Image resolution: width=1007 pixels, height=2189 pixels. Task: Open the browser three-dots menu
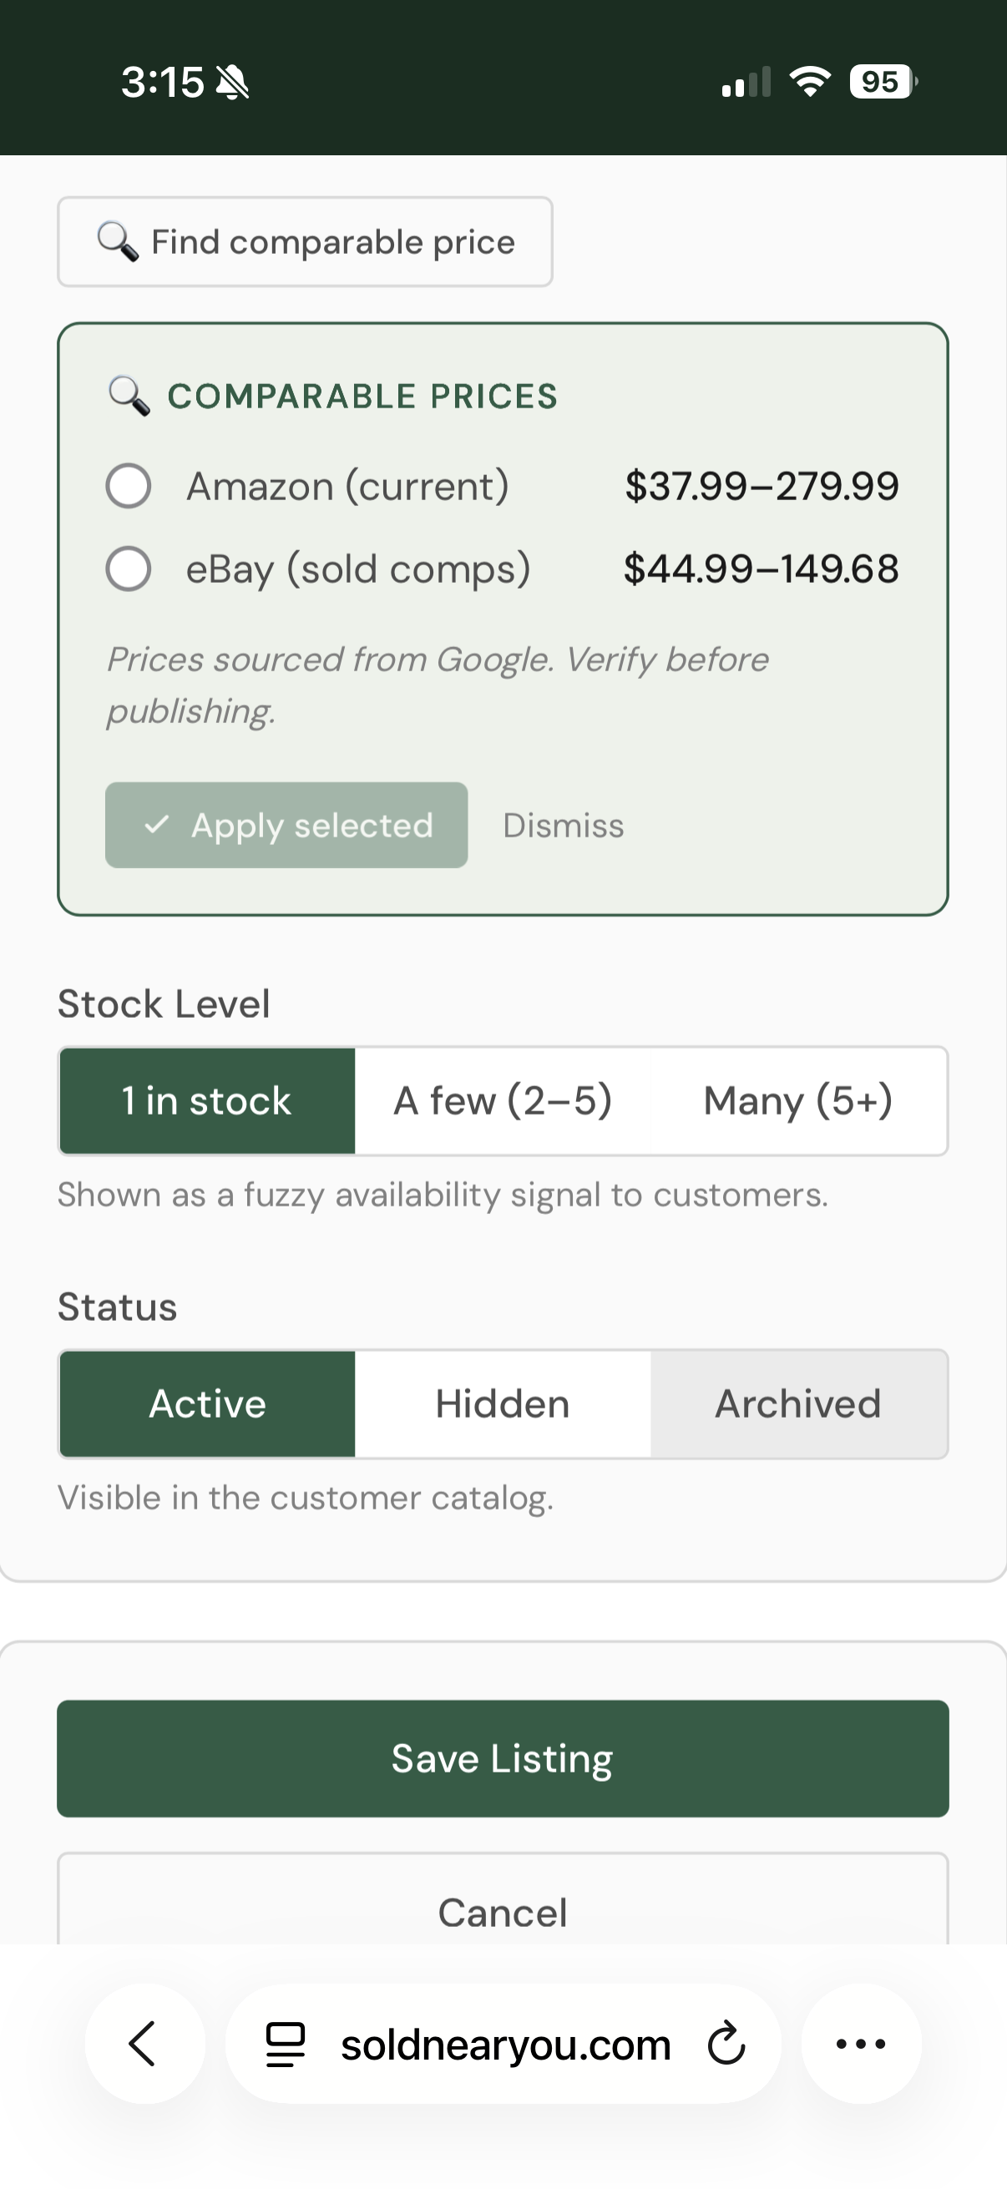[861, 2044]
